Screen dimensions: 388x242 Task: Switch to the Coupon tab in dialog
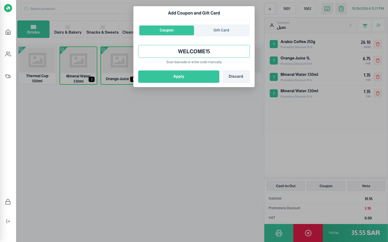coord(167,30)
